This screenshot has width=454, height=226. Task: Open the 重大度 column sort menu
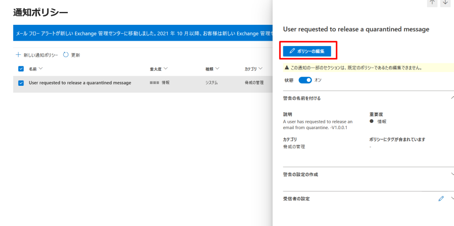pos(159,69)
